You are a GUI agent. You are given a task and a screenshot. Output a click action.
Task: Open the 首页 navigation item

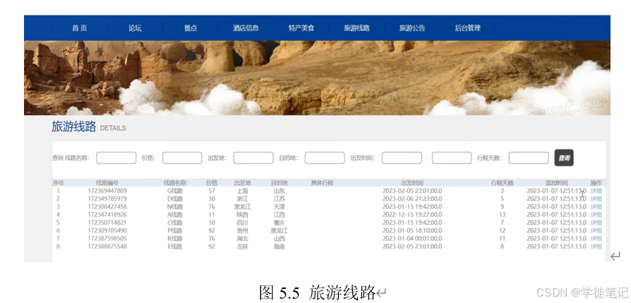pyautogui.click(x=79, y=28)
